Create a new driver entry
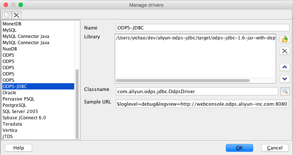293x155 pixels. coord(7,15)
